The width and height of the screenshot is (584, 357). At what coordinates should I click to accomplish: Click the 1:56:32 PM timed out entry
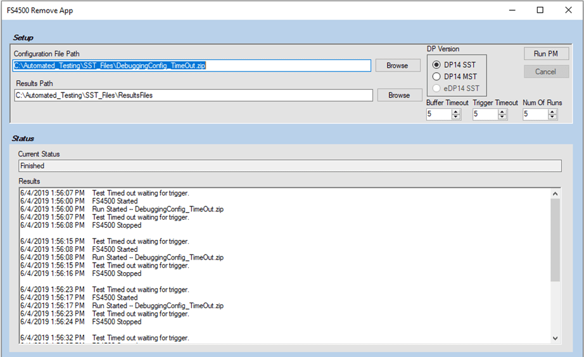tap(105, 337)
